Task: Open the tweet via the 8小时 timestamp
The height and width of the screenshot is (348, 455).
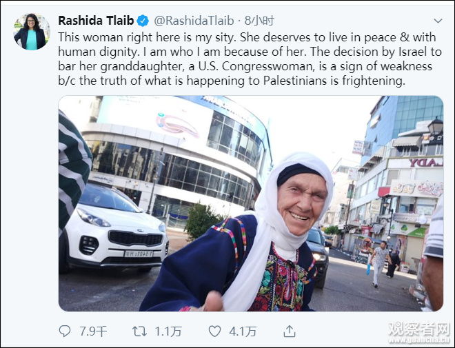Action: point(259,21)
